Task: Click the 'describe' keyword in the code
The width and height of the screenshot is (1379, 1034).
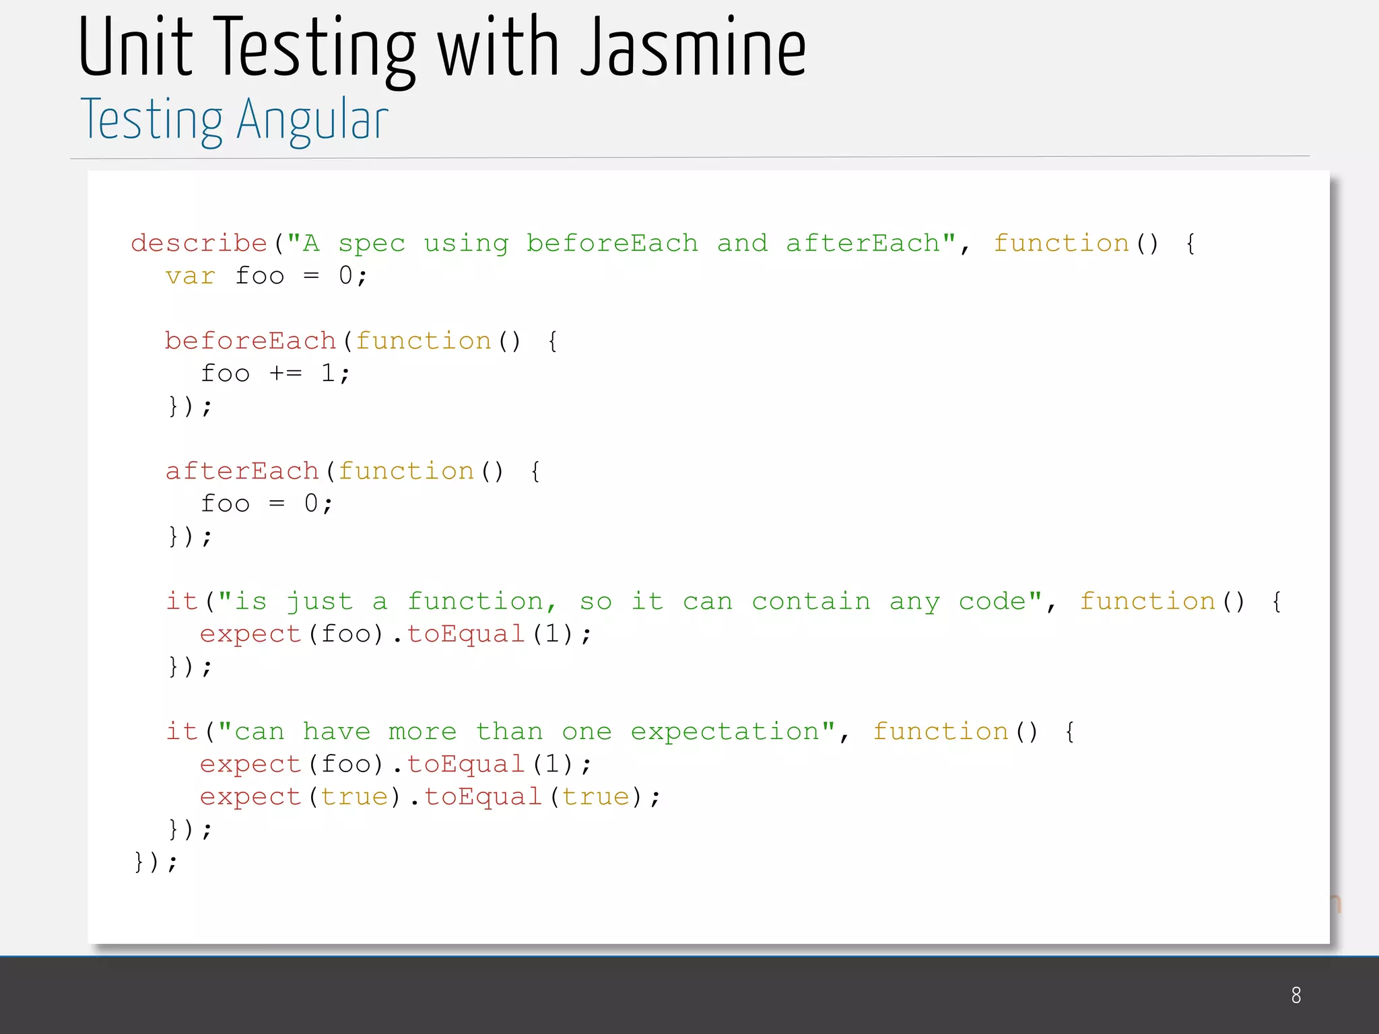Action: click(x=199, y=243)
